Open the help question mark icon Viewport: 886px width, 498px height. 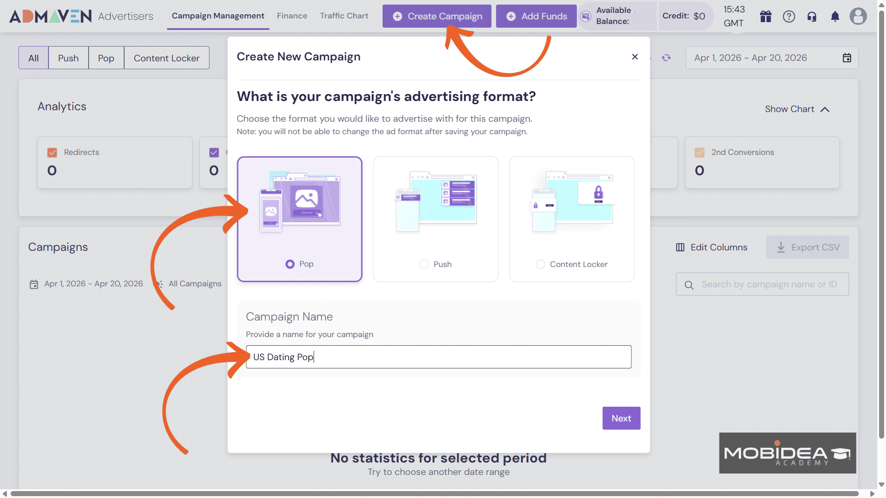pos(789,17)
